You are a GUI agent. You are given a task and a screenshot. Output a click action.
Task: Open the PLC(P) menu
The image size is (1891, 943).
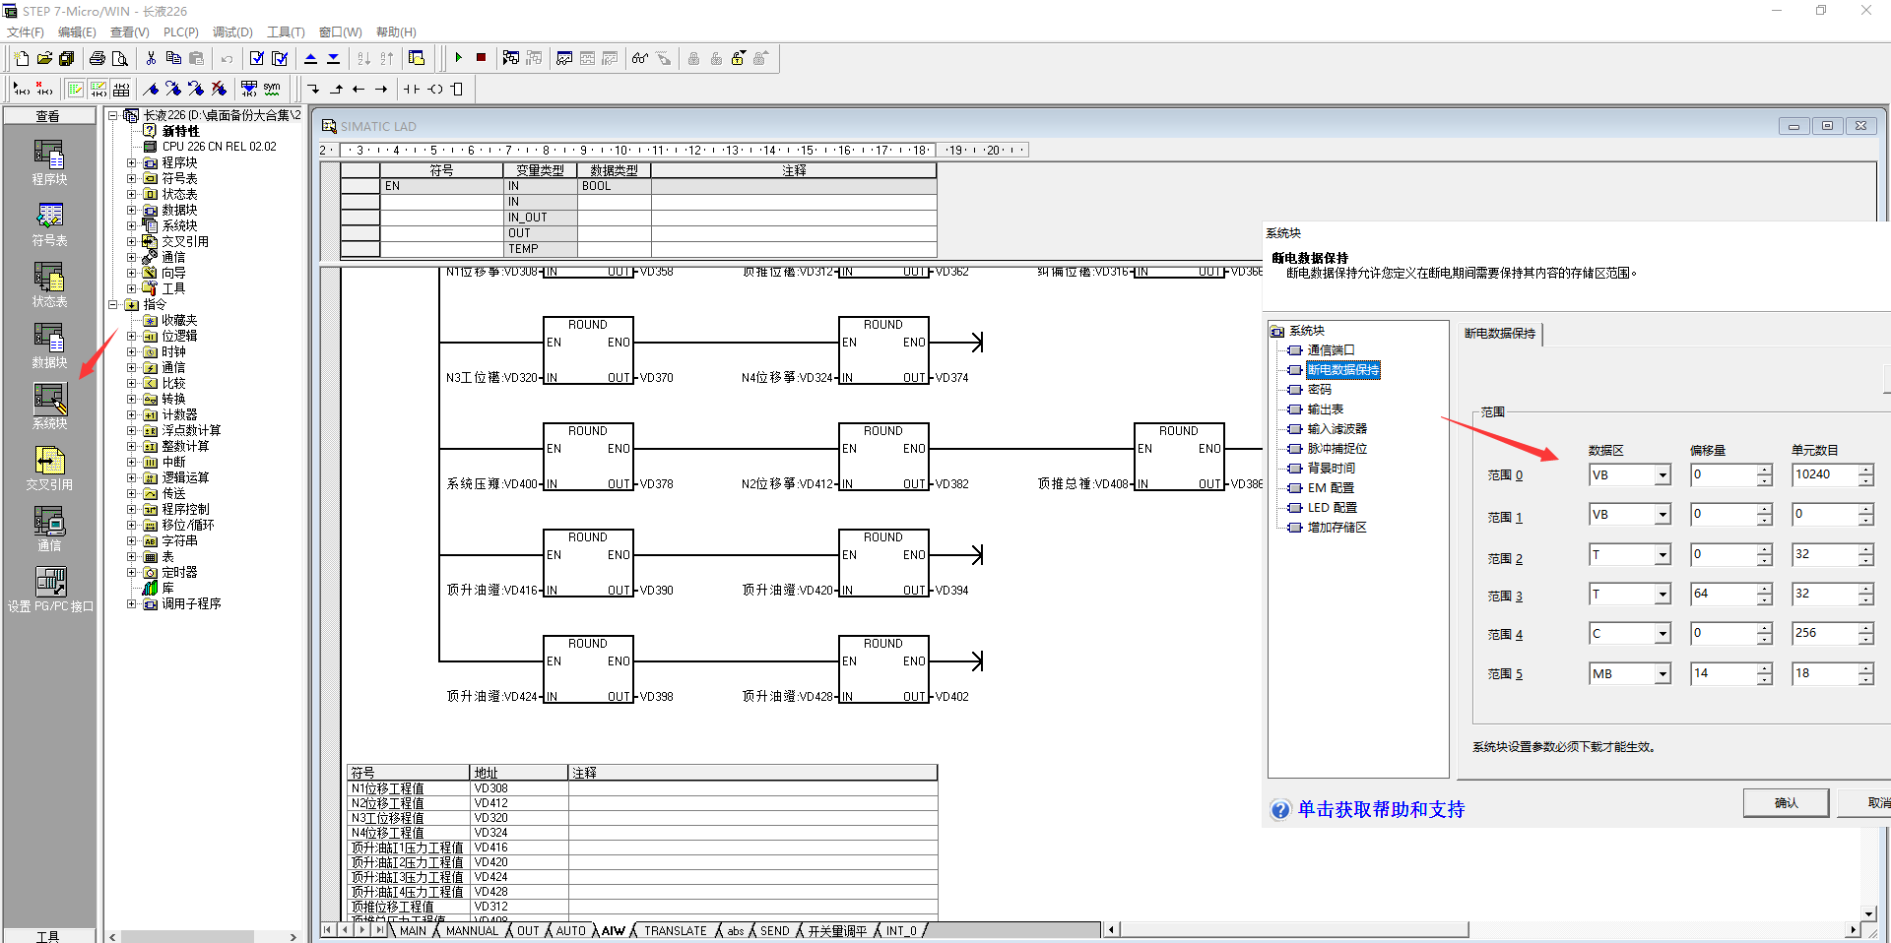click(x=180, y=32)
